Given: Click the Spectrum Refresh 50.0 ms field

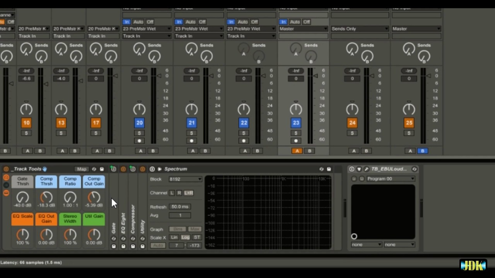Looking at the screenshot, I should [x=180, y=207].
